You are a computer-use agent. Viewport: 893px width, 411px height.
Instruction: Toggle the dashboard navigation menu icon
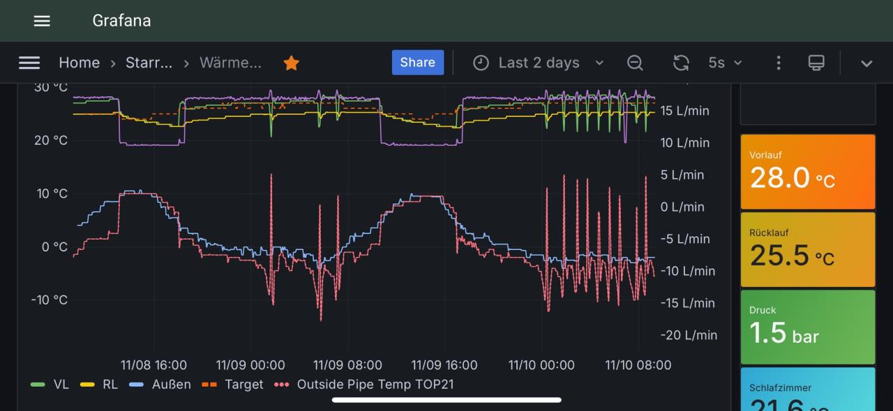click(x=29, y=63)
